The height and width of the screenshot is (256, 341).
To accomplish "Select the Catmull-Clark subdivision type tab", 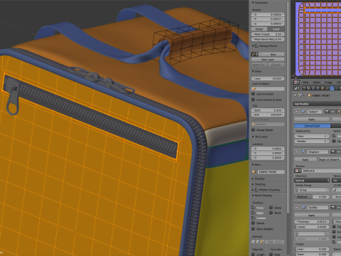I will (312, 126).
